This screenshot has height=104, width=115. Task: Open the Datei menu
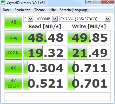pos(7,10)
